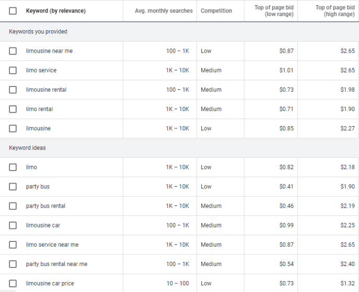Check the party bus row checkbox

click(13, 187)
